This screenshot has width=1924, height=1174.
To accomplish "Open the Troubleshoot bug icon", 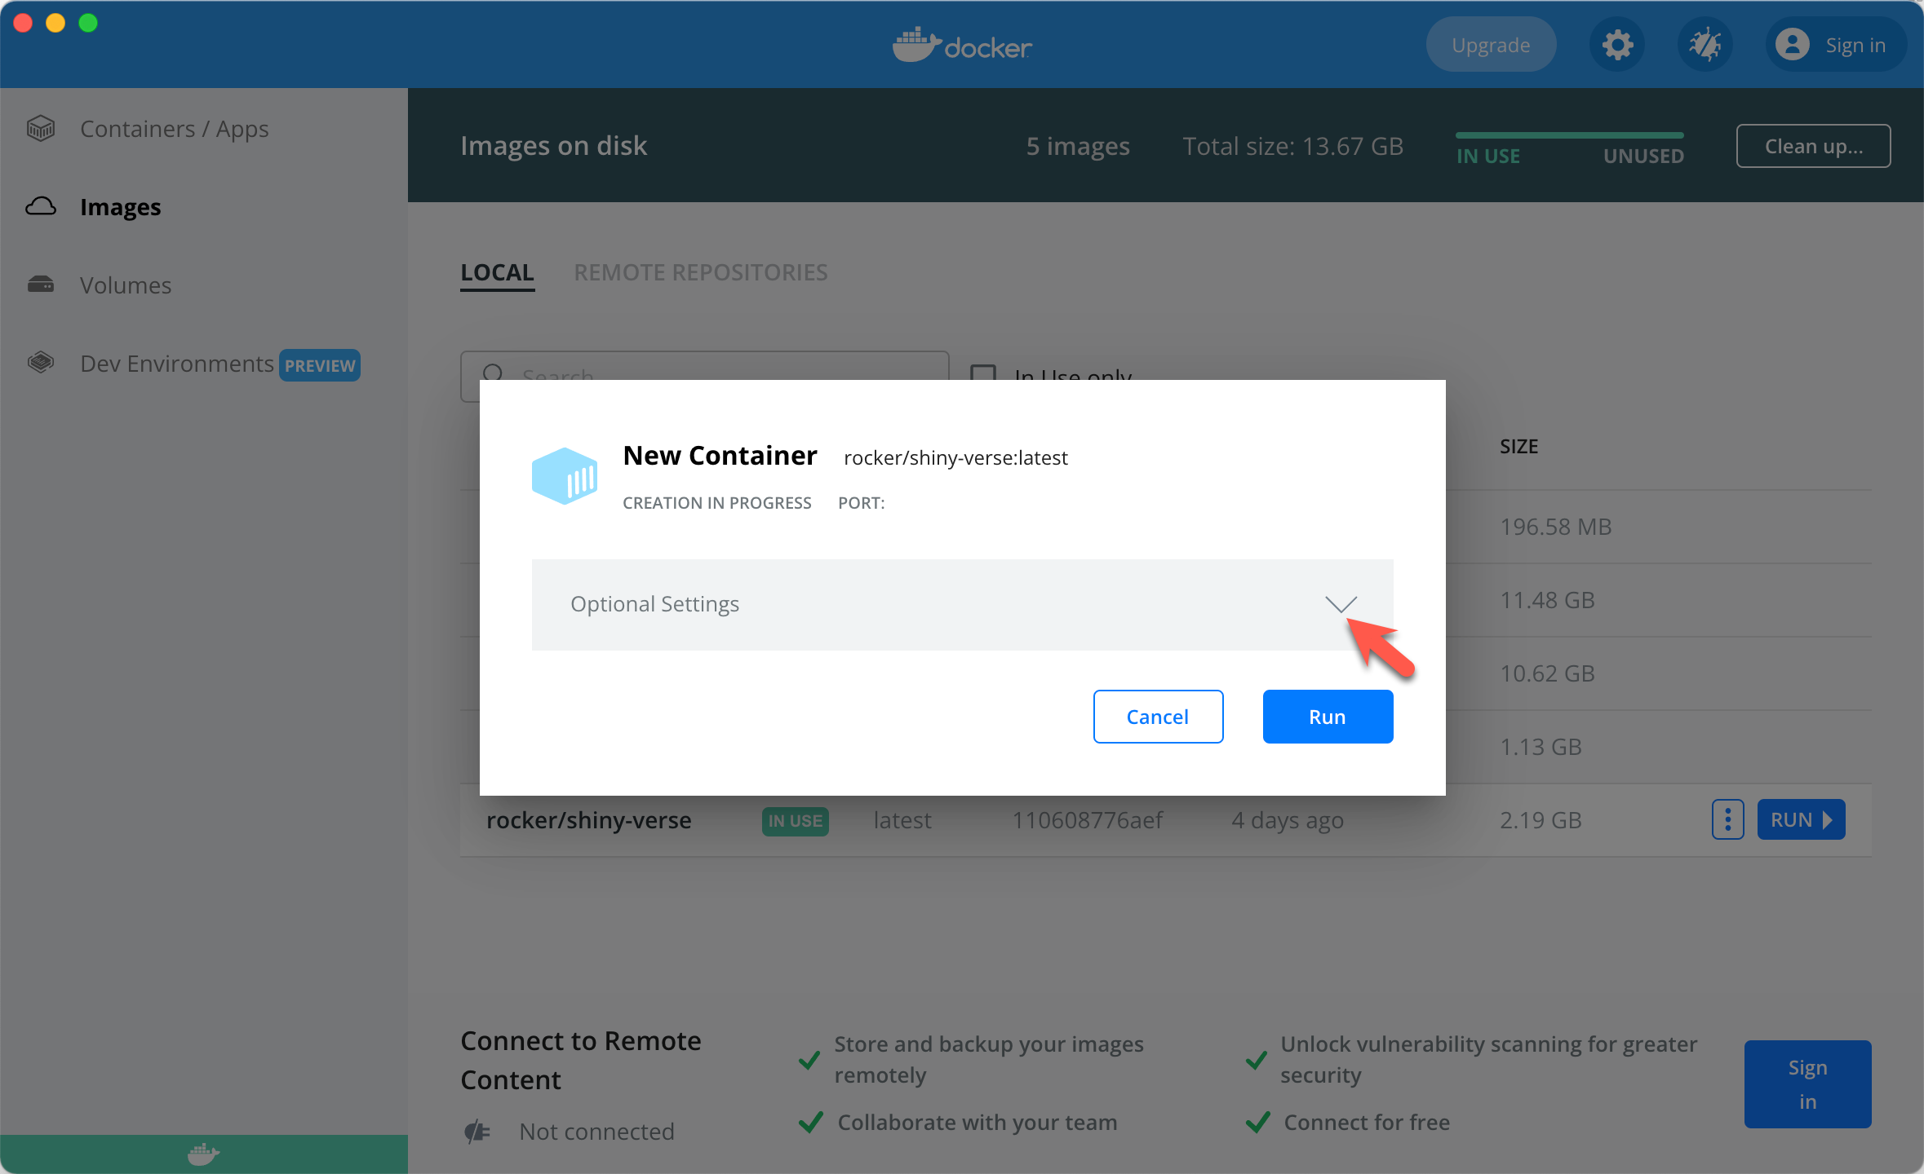I will (x=1705, y=45).
